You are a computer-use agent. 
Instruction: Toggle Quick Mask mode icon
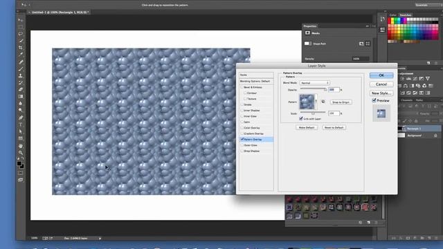(20, 173)
